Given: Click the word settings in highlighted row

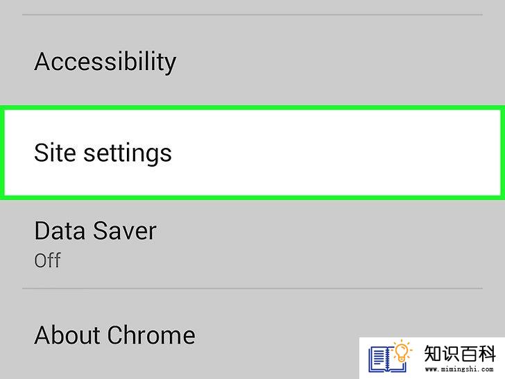Looking at the screenshot, I should tap(128, 154).
